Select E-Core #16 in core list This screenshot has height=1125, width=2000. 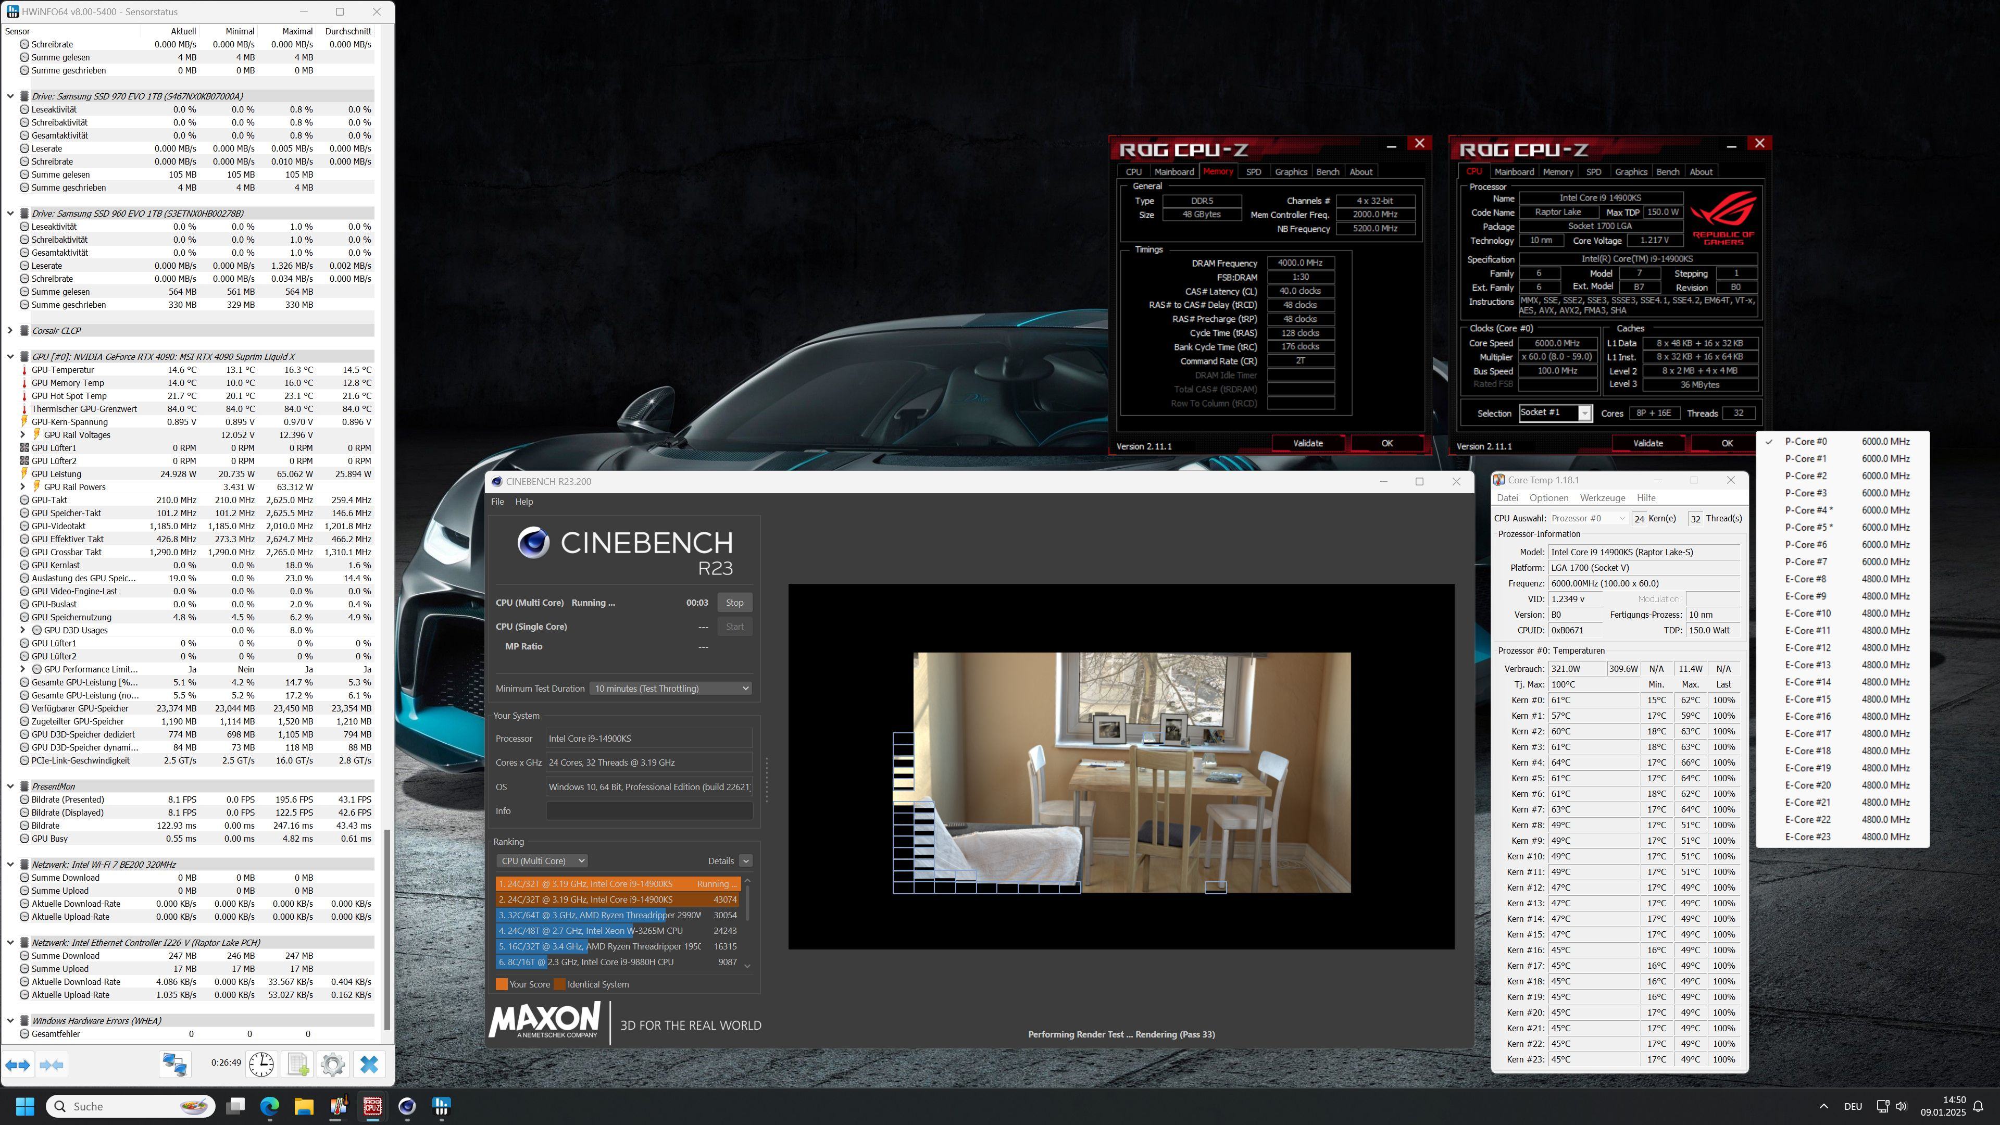coord(1842,717)
